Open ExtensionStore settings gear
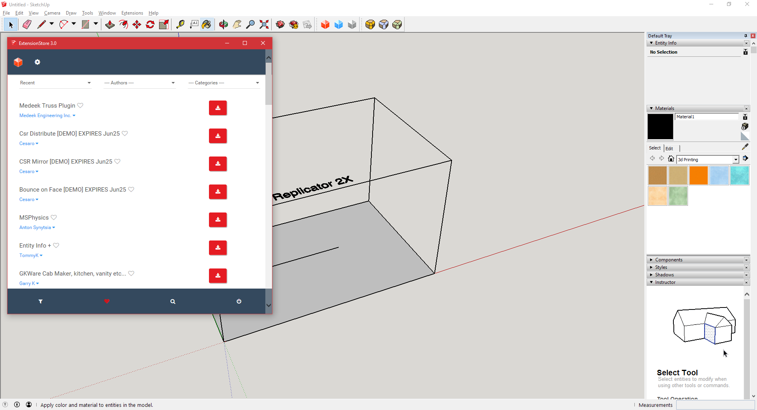Screen dimensions: 757x410 (x=37, y=62)
